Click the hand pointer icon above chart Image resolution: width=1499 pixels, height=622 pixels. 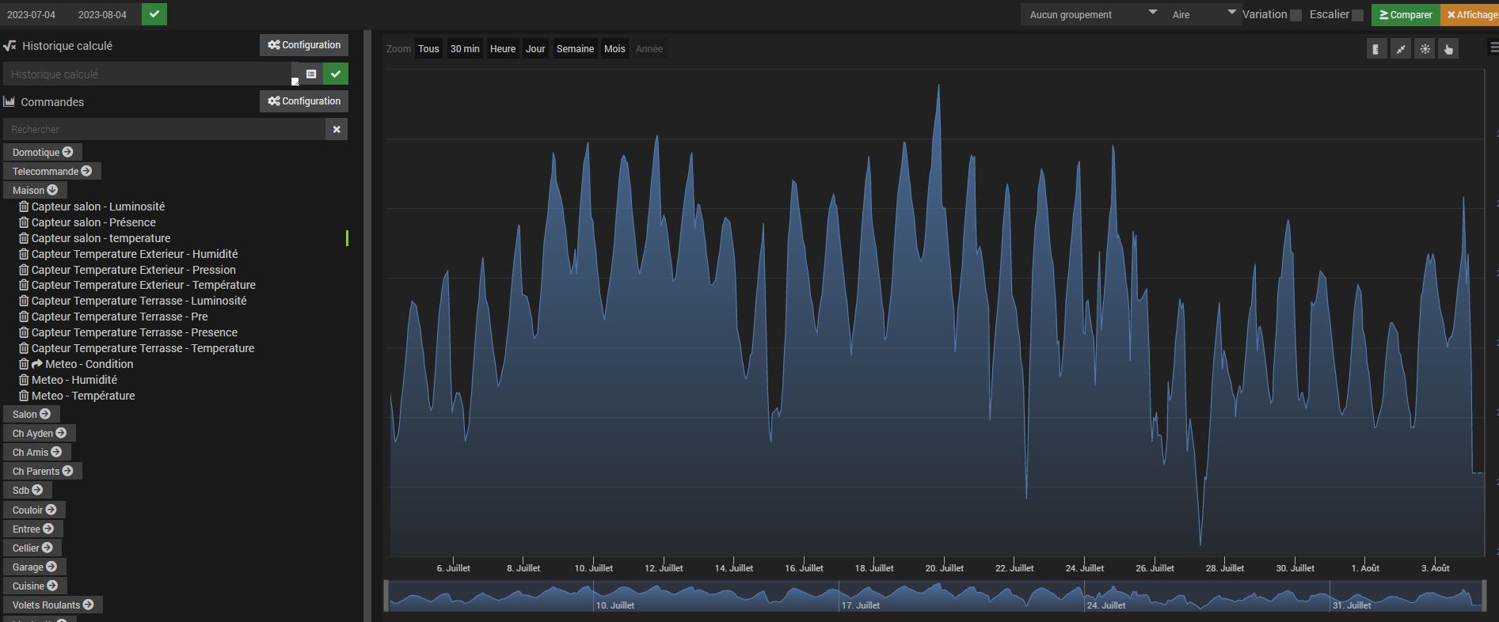click(x=1448, y=49)
